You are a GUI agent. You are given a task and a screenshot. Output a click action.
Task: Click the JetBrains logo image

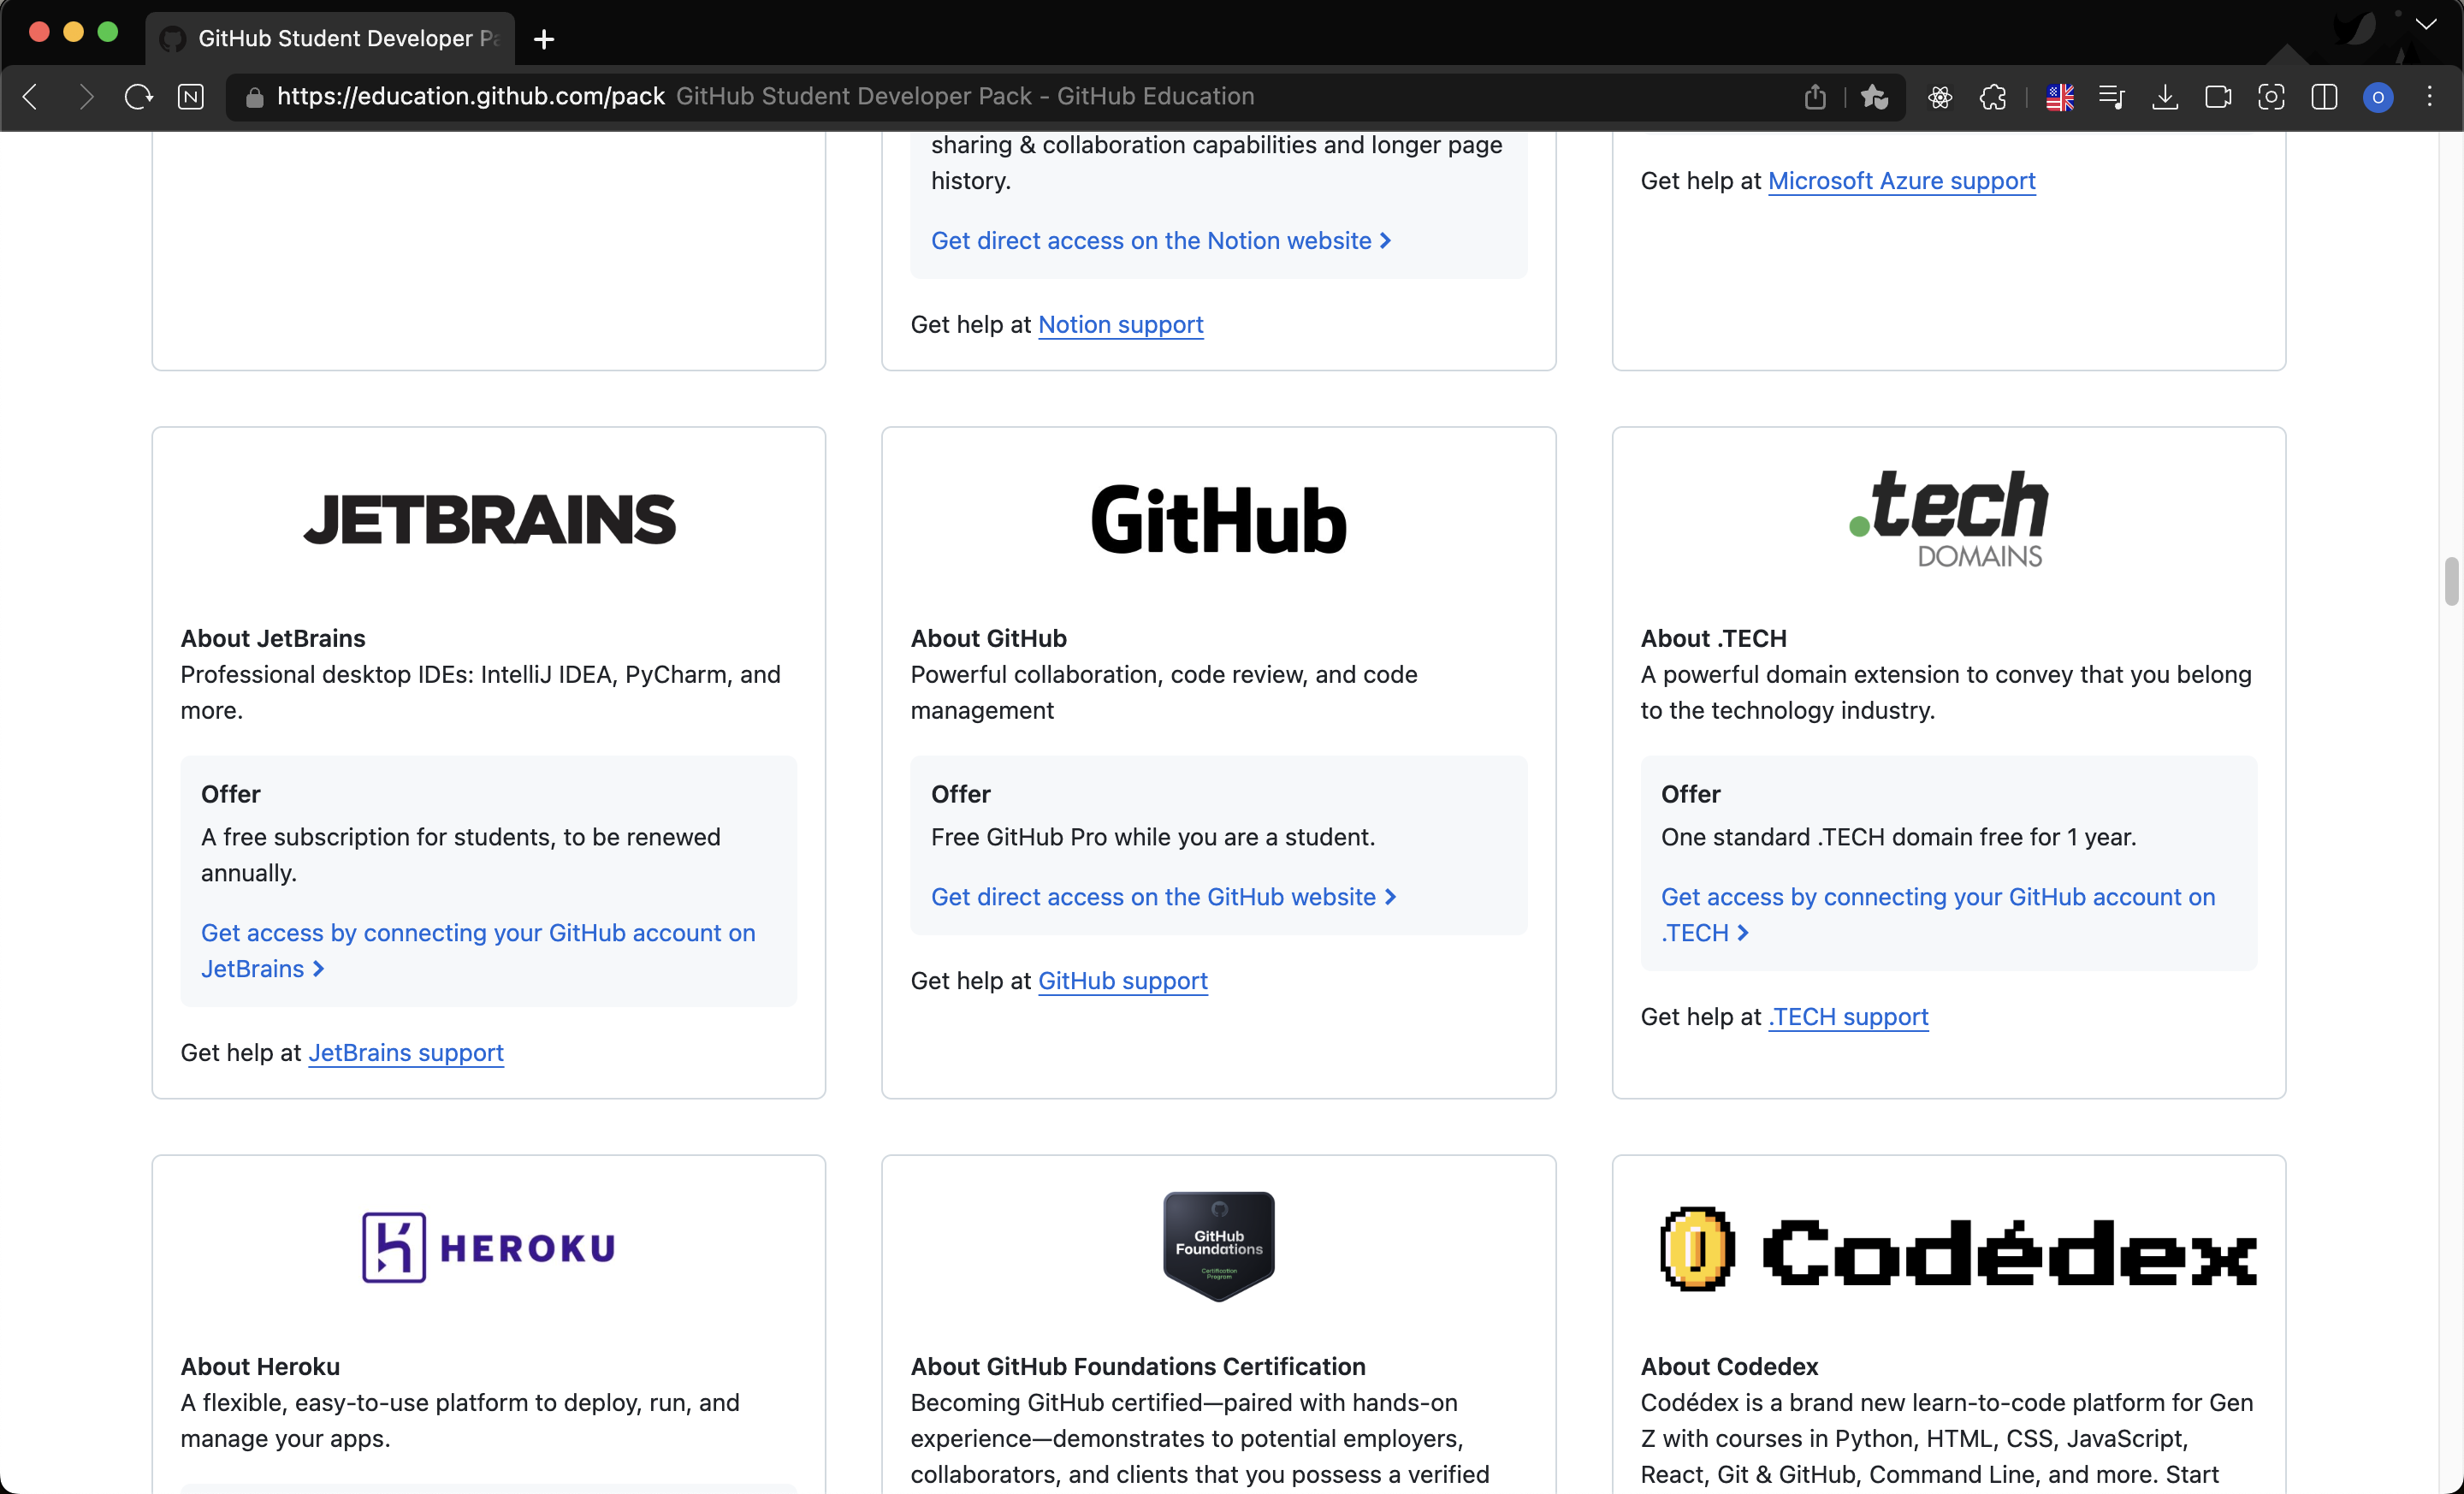(x=489, y=520)
